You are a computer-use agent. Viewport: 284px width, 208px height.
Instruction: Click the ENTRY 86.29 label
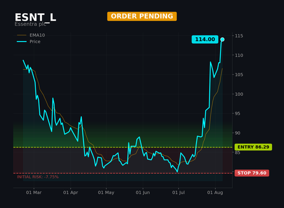pyautogui.click(x=253, y=147)
